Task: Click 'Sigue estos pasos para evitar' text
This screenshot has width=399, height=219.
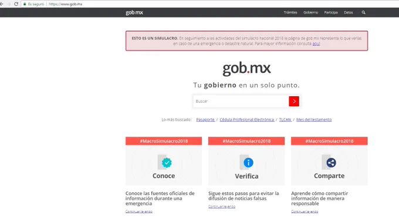Action: (244, 196)
